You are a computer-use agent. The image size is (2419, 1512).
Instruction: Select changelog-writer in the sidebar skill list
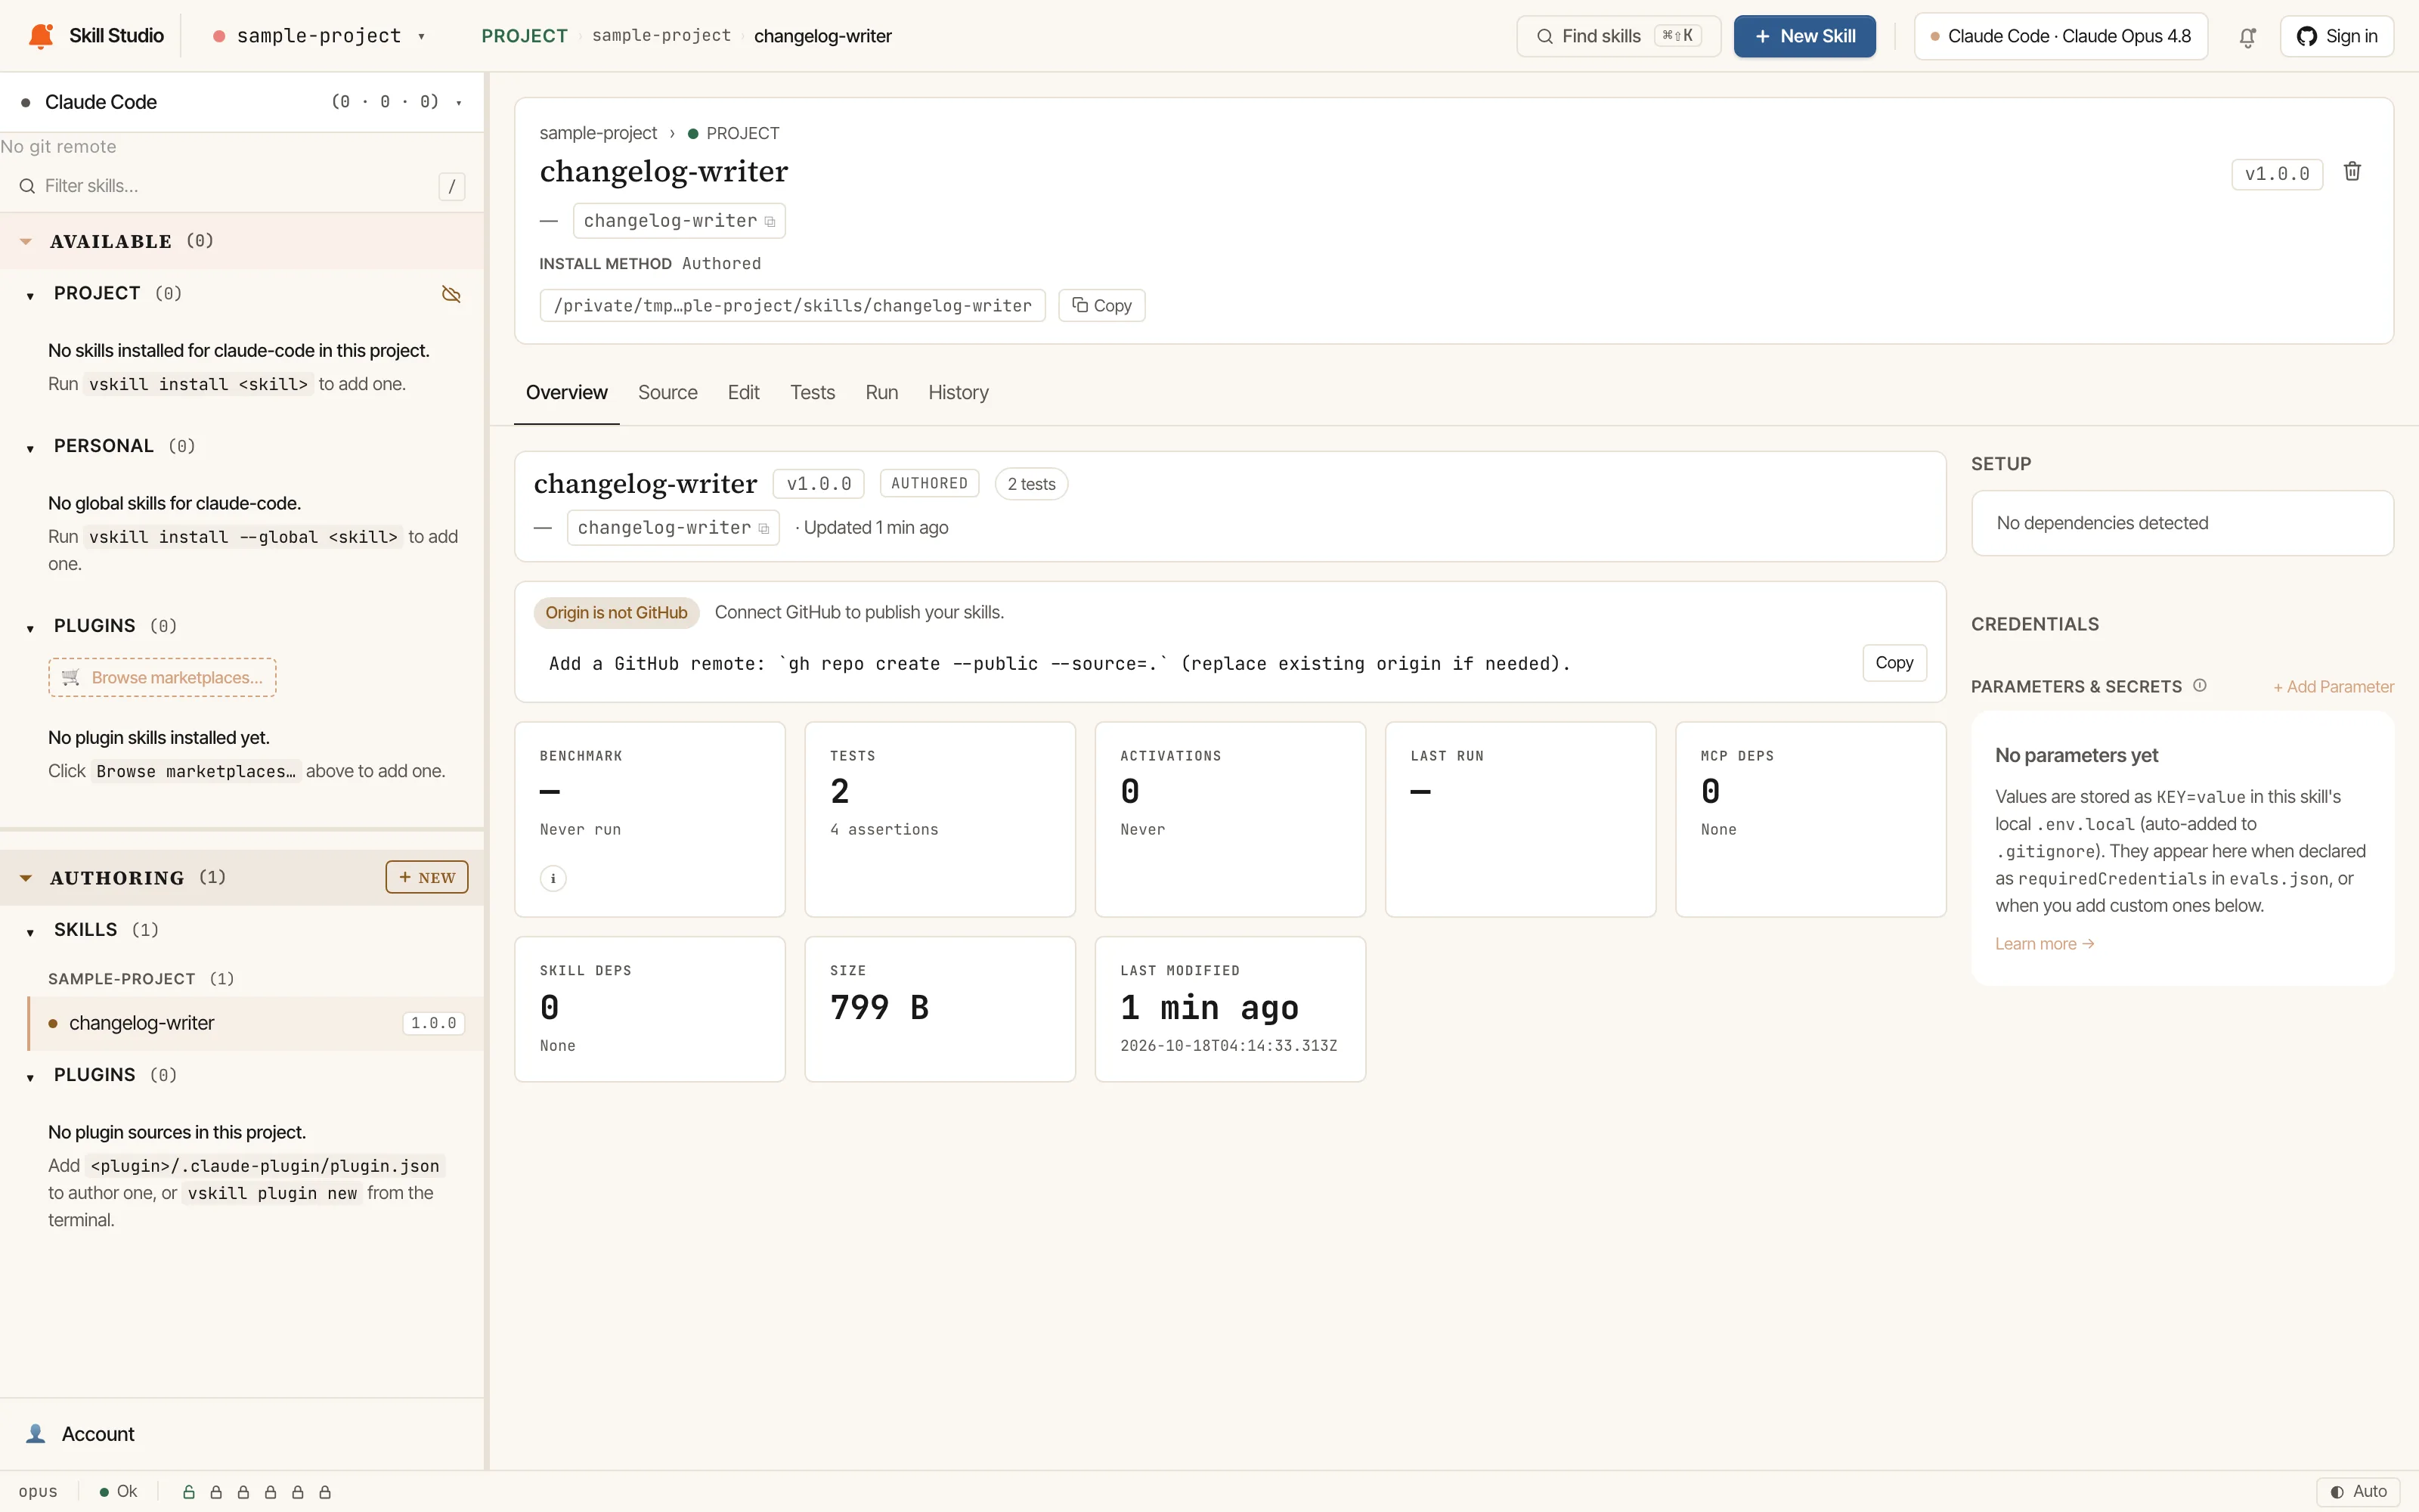(256, 1023)
